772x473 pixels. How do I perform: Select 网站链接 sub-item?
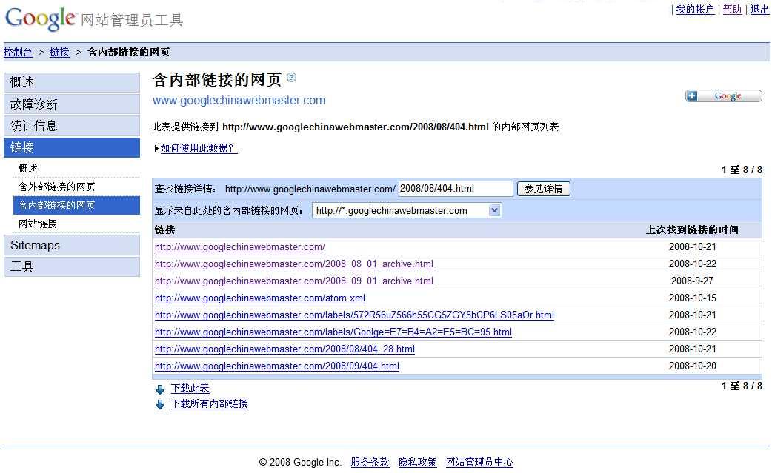coord(38,224)
